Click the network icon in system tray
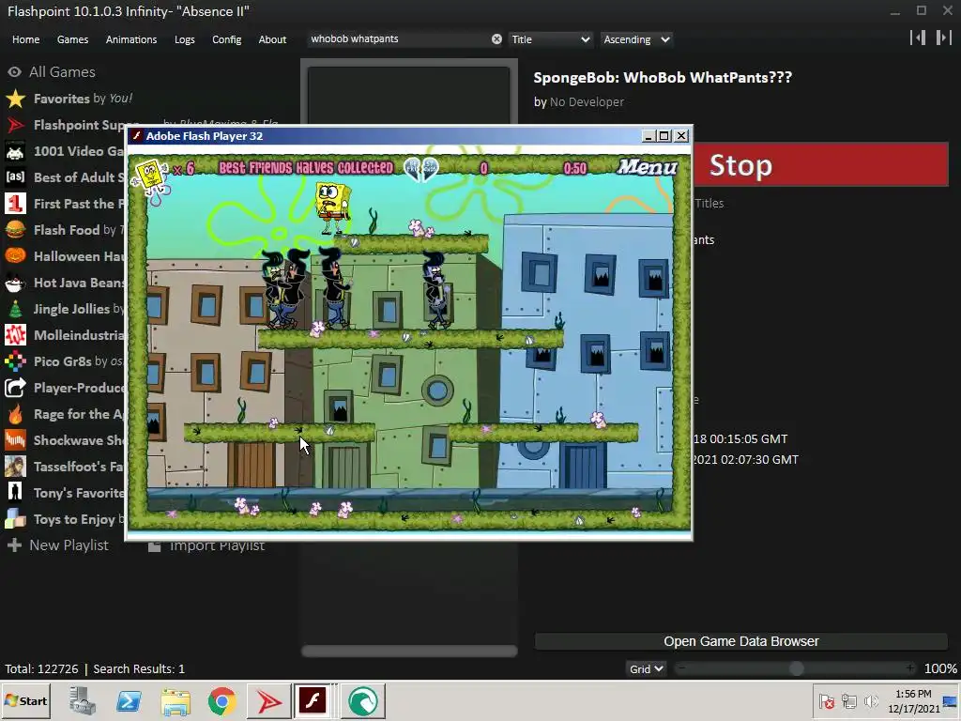This screenshot has width=961, height=721. 848,701
